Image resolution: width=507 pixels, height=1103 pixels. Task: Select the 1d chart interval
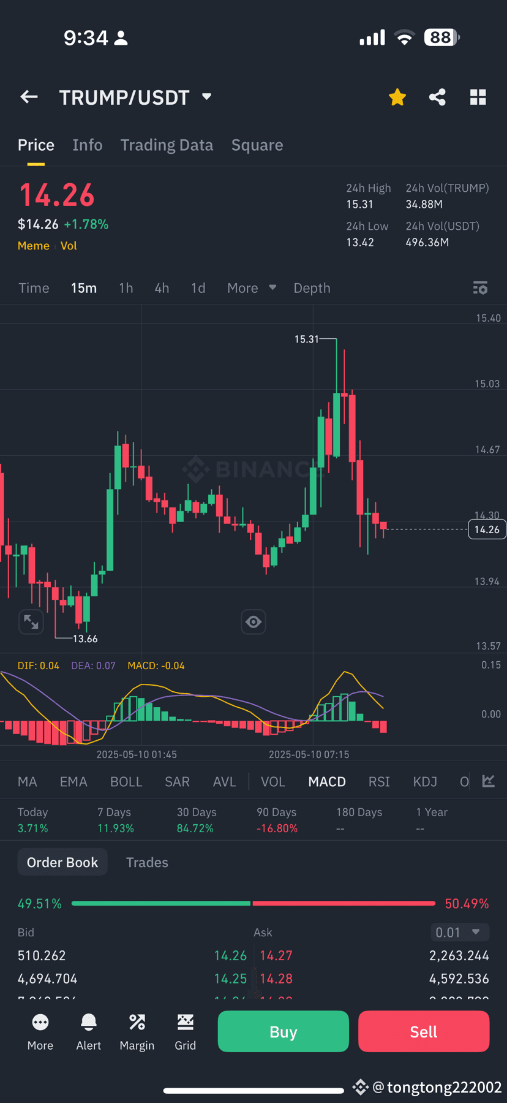coord(198,288)
